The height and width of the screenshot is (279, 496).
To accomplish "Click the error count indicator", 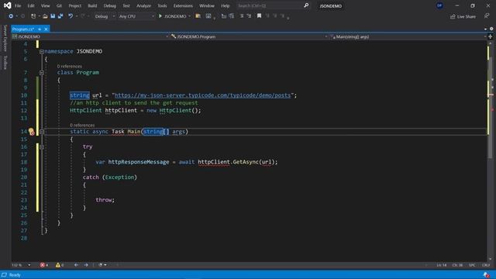I will coord(44,265).
